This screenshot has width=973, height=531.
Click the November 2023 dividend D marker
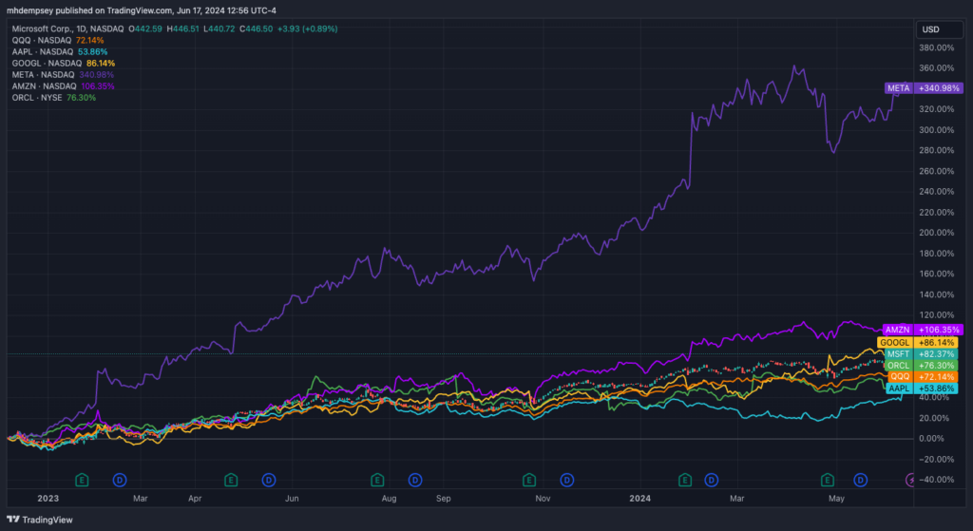pos(566,480)
